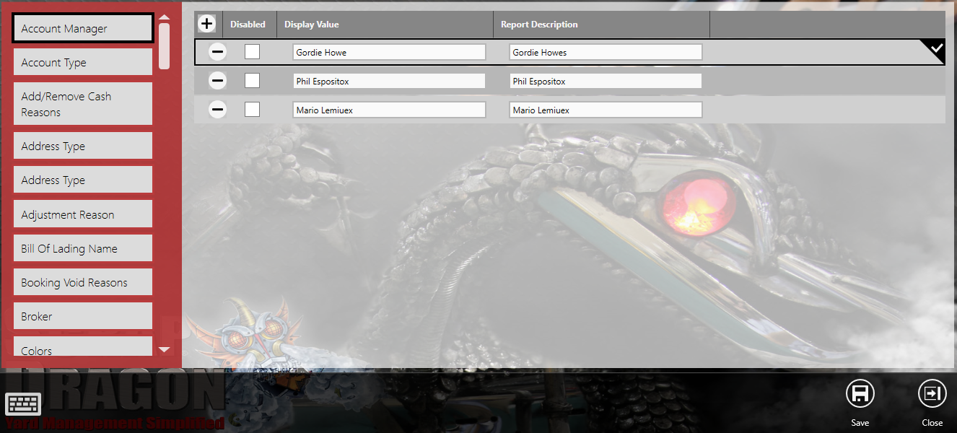
Task: Click the Save disk icon
Action: [860, 394]
